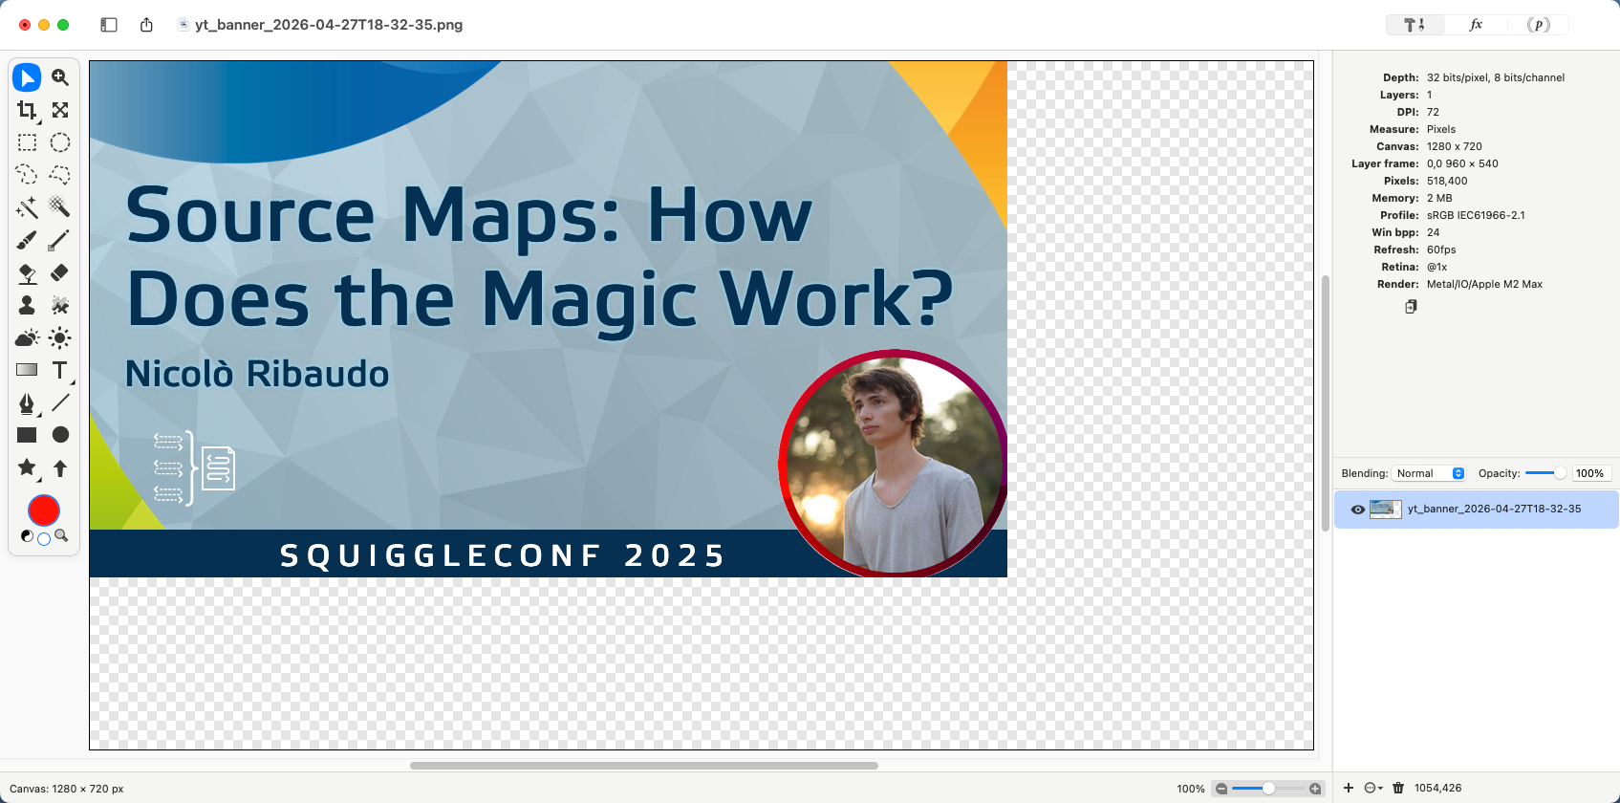The width and height of the screenshot is (1620, 803).
Task: Open the Share menu in the title bar
Action: pos(146,25)
